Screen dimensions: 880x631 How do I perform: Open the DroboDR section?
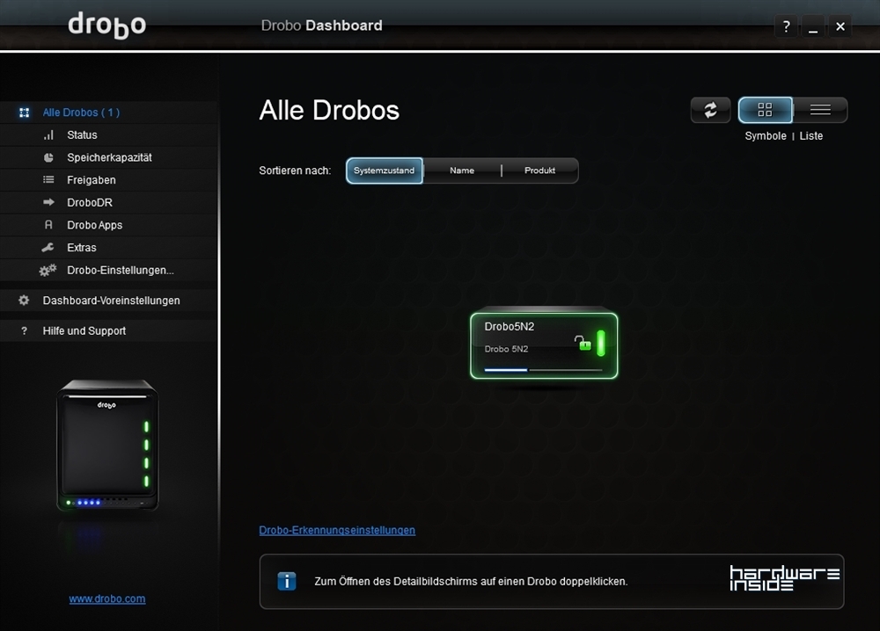point(109,202)
